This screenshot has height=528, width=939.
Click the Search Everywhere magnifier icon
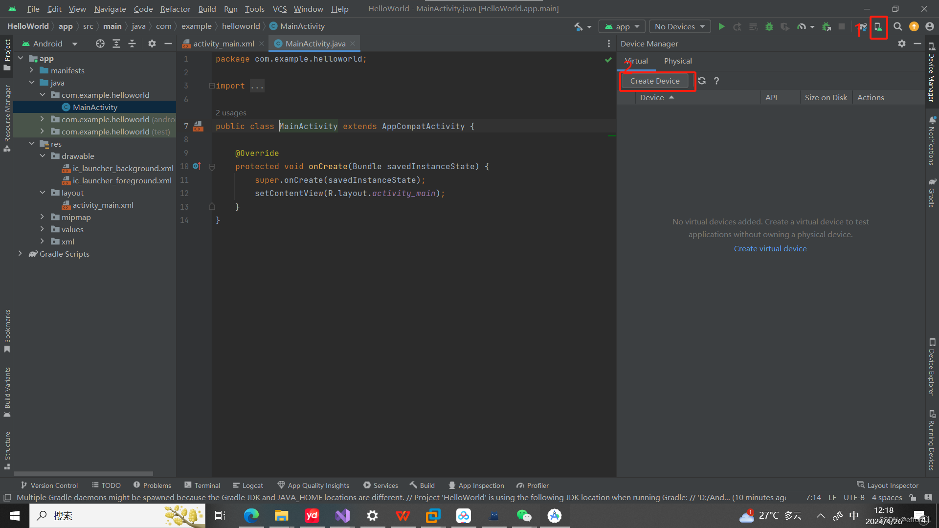pos(898,27)
